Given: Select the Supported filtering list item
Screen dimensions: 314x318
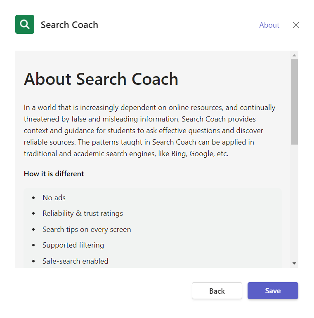Looking at the screenshot, I should tap(73, 245).
